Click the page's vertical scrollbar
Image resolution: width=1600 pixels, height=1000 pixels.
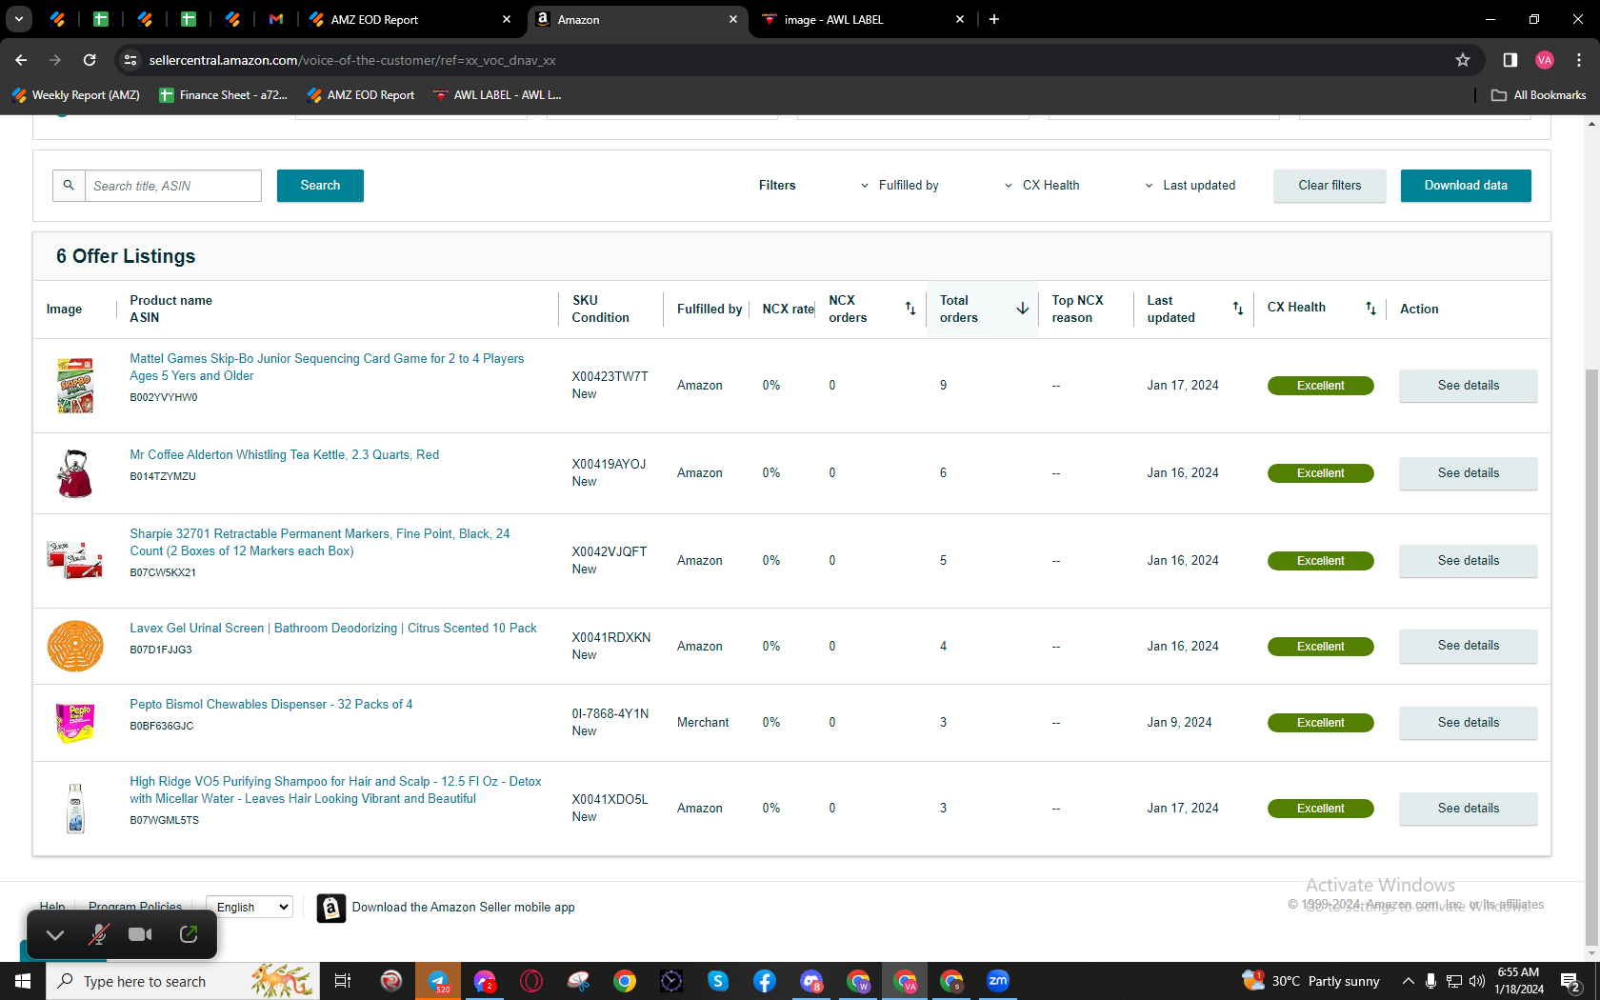point(1591,657)
